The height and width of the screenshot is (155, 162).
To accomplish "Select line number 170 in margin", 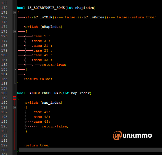I will pos(4,8).
